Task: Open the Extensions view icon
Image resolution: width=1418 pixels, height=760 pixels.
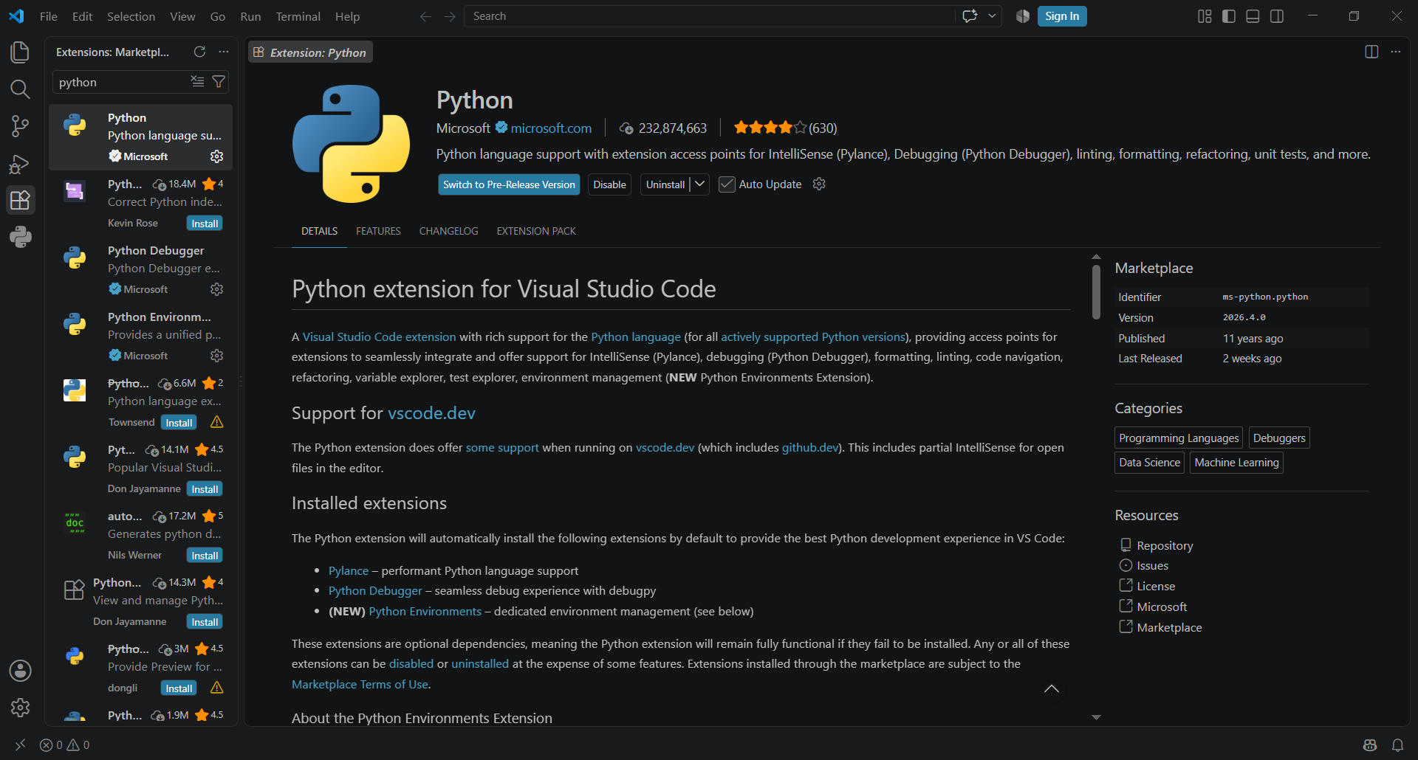Action: (x=20, y=200)
